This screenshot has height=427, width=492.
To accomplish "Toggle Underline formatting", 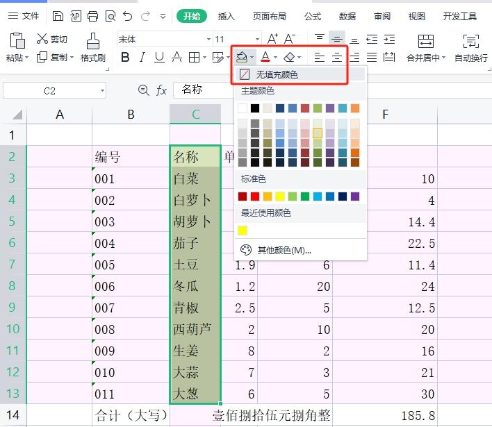I will coord(159,58).
